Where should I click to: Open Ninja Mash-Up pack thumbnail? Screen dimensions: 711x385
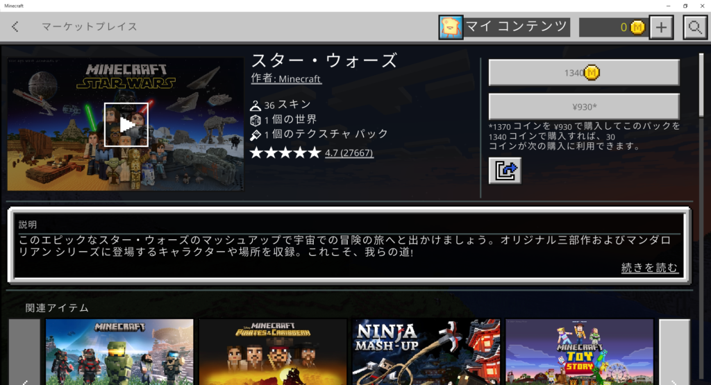coord(426,352)
